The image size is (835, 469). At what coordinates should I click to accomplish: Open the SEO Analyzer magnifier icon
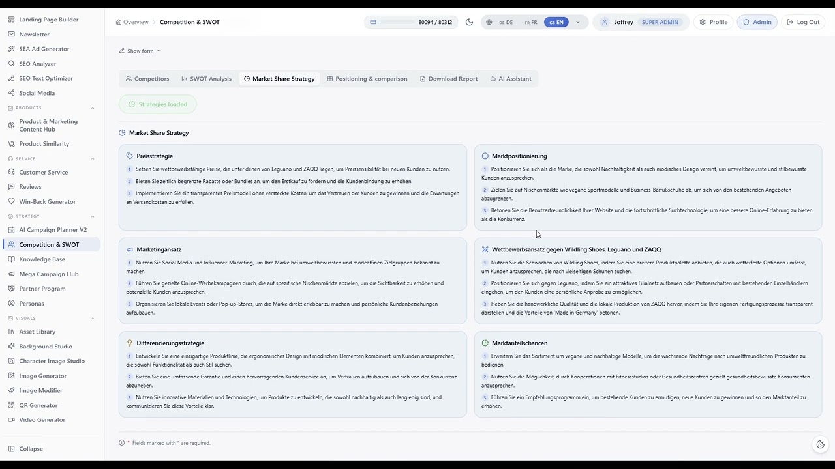click(12, 64)
